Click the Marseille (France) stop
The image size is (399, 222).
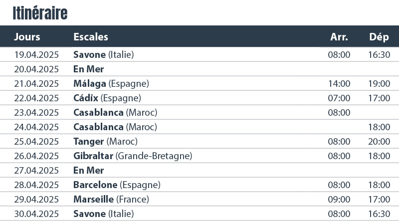(111, 199)
